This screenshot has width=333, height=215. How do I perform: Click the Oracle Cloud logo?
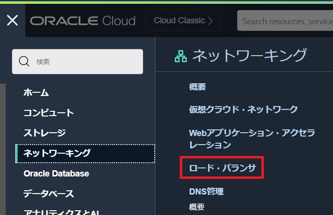(x=83, y=21)
